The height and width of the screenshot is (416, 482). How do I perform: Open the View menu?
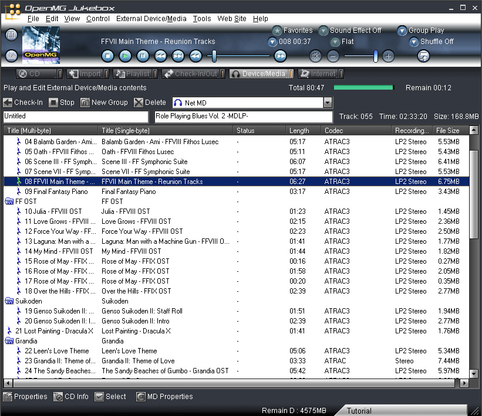pyautogui.click(x=72, y=19)
